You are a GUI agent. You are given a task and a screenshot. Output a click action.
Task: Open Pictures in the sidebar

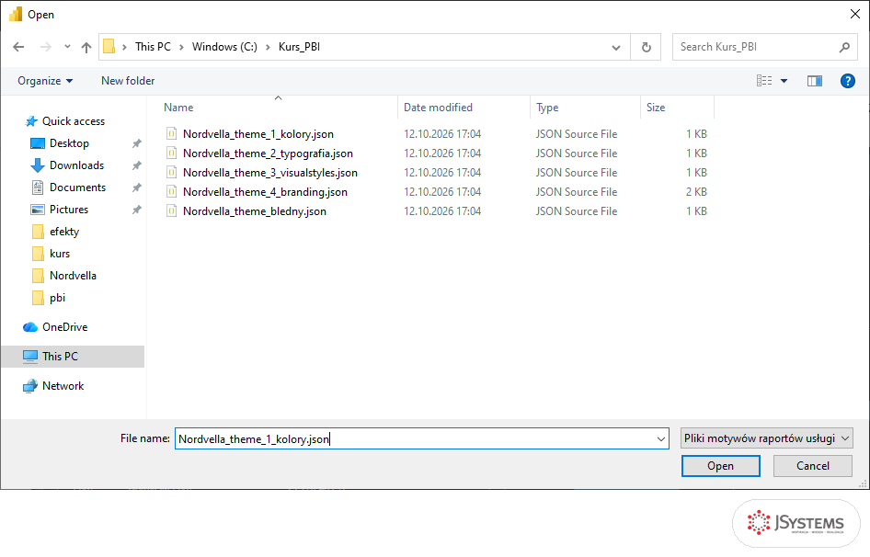coord(69,210)
